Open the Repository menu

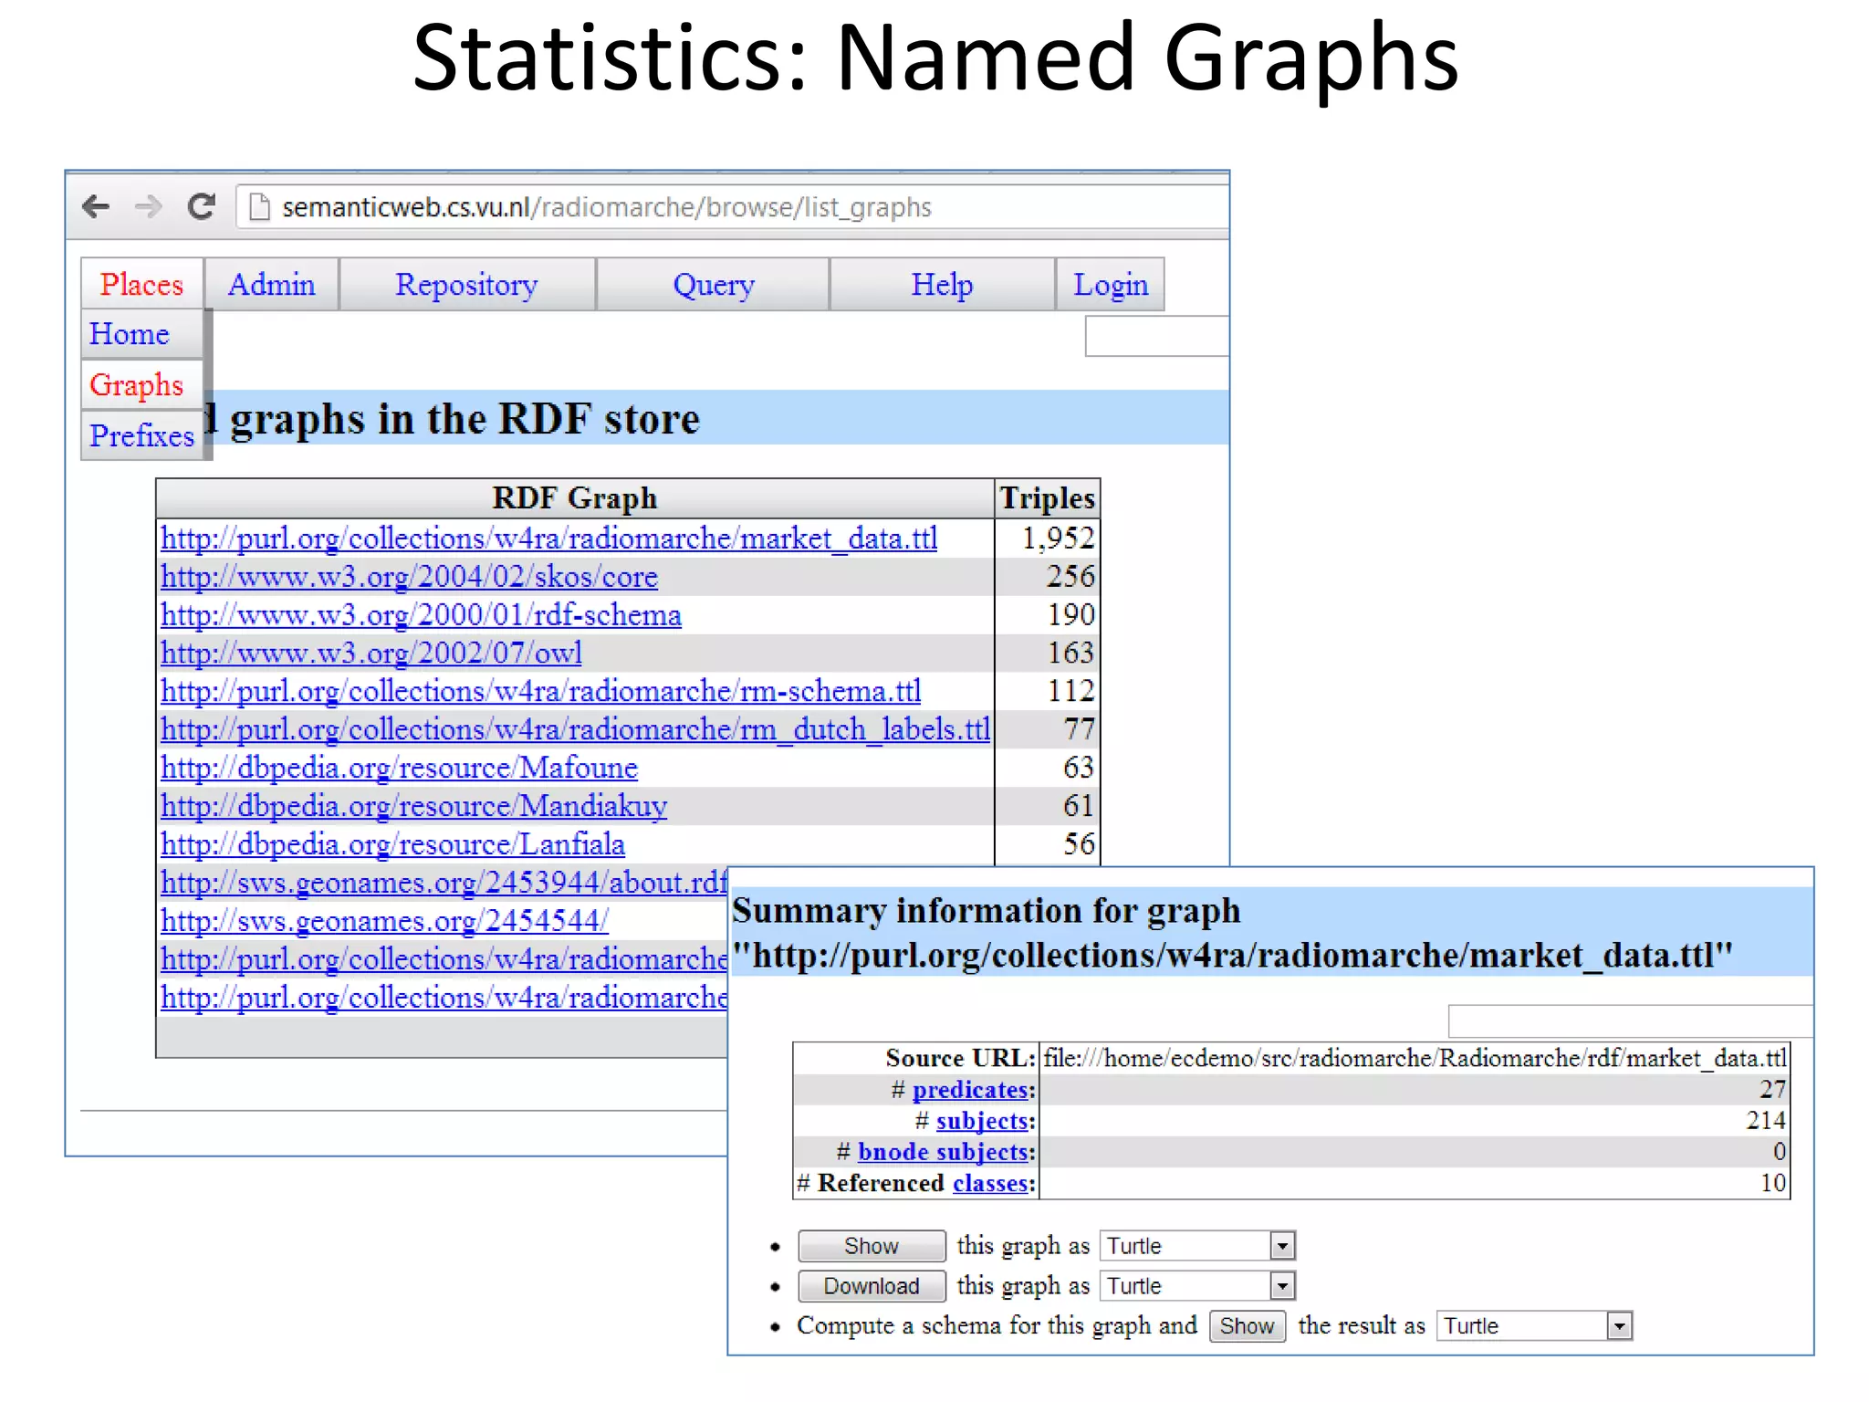coord(466,284)
